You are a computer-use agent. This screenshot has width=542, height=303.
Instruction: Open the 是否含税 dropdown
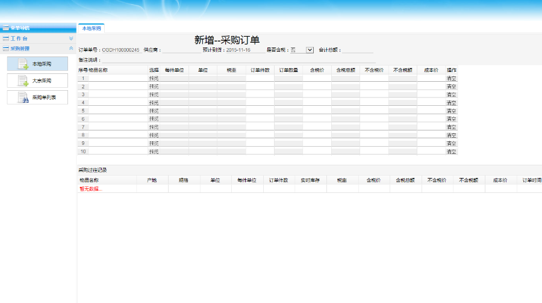click(310, 50)
